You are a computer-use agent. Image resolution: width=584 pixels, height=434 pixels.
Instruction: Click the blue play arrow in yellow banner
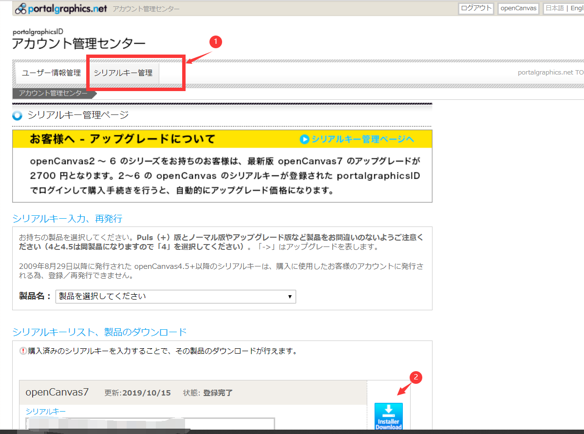pyautogui.click(x=304, y=139)
